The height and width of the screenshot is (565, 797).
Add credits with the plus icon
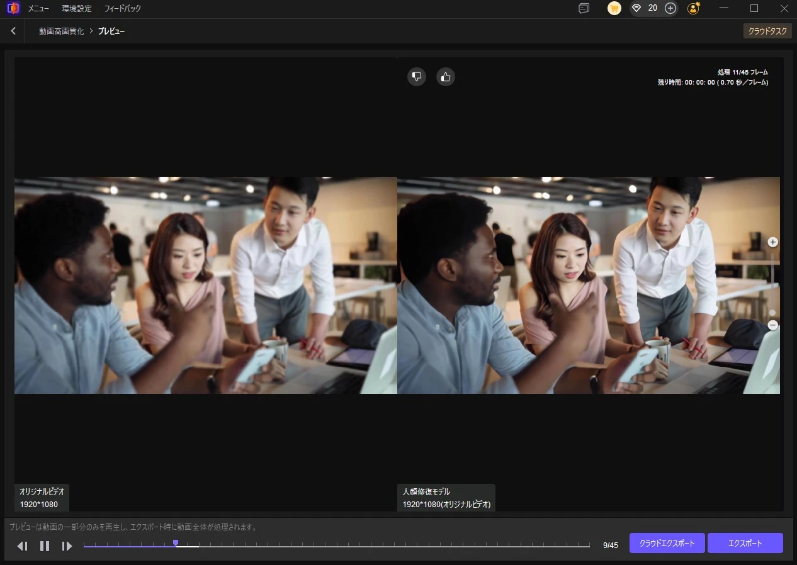point(670,8)
